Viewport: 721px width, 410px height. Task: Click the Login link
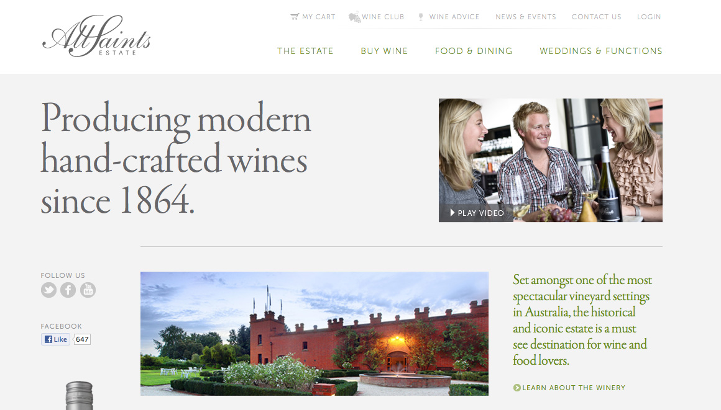click(x=649, y=17)
